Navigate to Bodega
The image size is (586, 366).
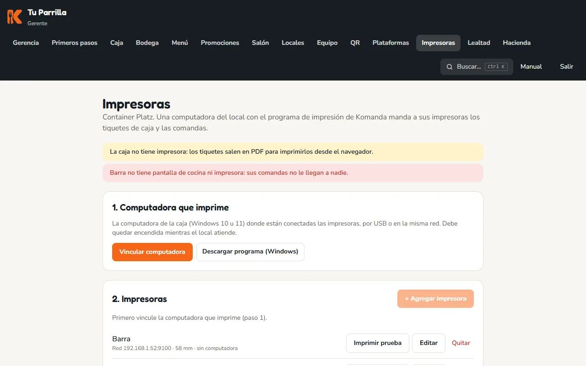point(147,43)
